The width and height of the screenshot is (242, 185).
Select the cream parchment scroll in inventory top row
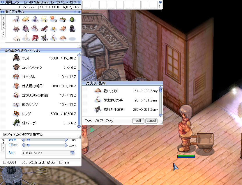coord(44,19)
